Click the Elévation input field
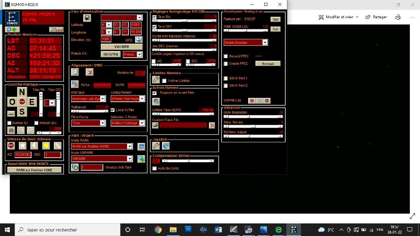The width and height of the screenshot is (420, 236). (x=106, y=40)
